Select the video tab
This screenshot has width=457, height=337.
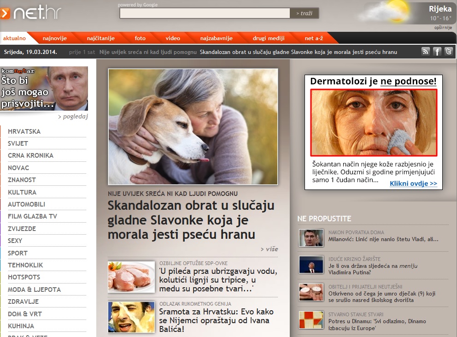click(173, 38)
